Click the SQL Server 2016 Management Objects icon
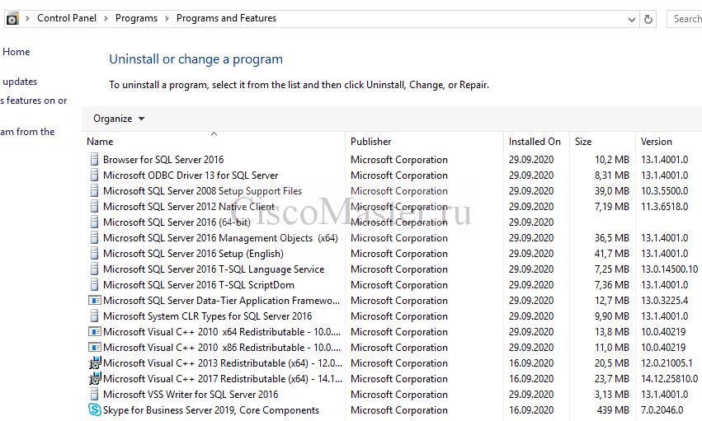Viewport: 702px width, 421px height. 94,238
